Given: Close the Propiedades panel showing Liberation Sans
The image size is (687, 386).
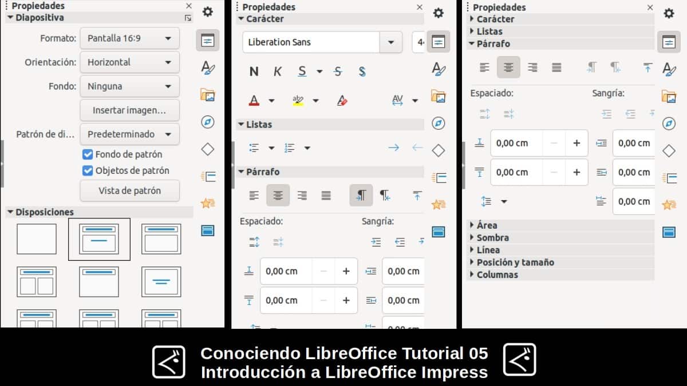Looking at the screenshot, I should 420,7.
